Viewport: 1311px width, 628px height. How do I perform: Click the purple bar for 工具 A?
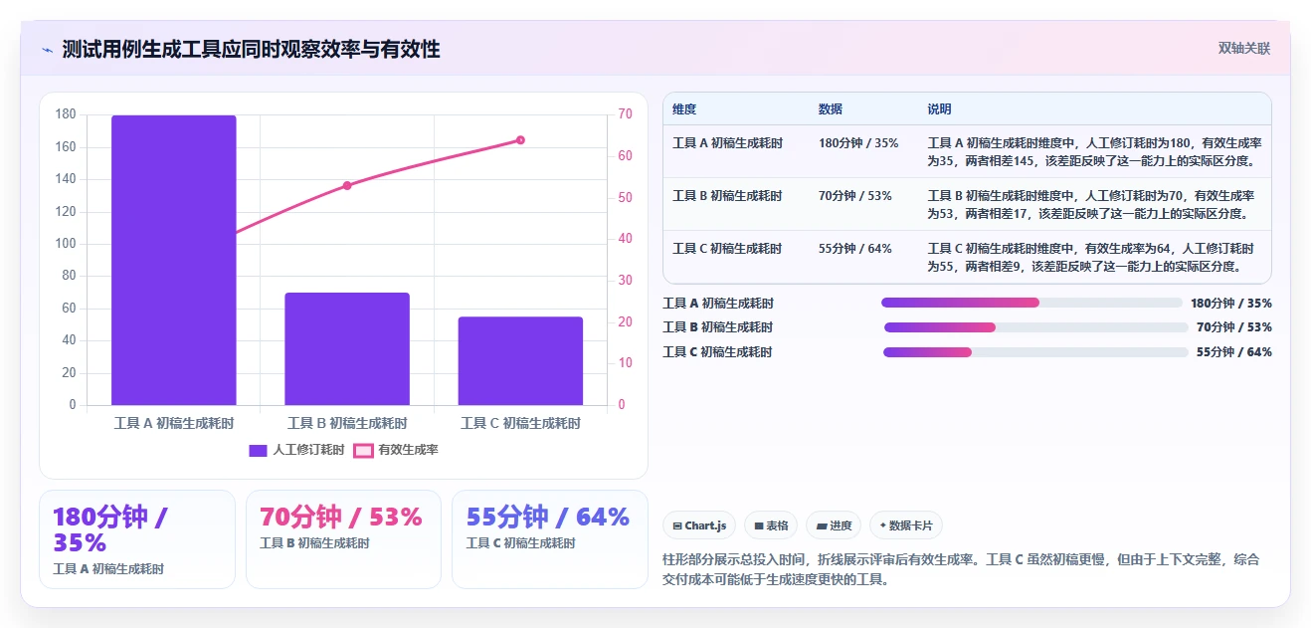pos(174,260)
